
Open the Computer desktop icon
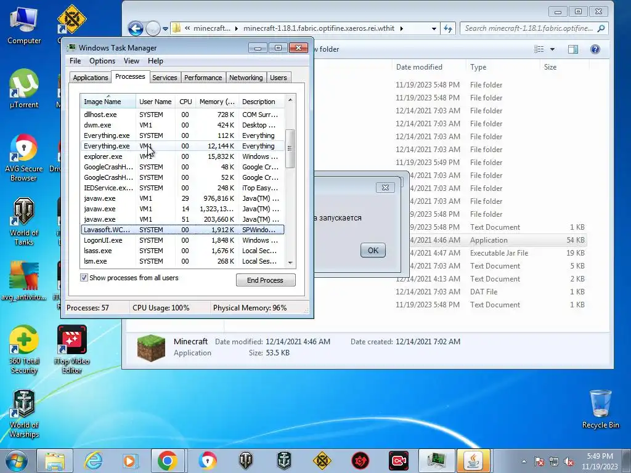[24, 26]
